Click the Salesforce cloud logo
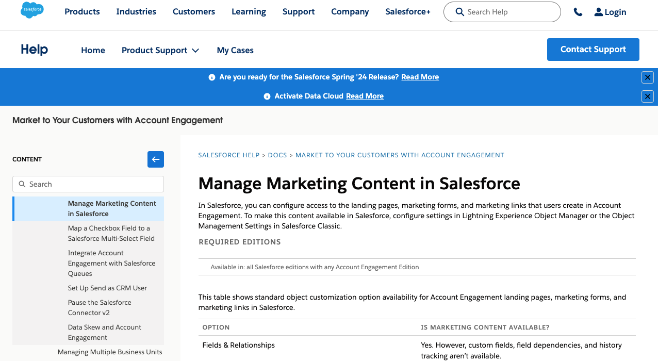Screen dimensions: 658x361 (32, 10)
